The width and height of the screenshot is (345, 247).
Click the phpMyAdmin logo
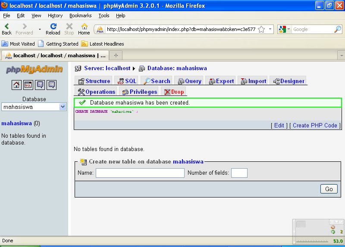coord(34,70)
